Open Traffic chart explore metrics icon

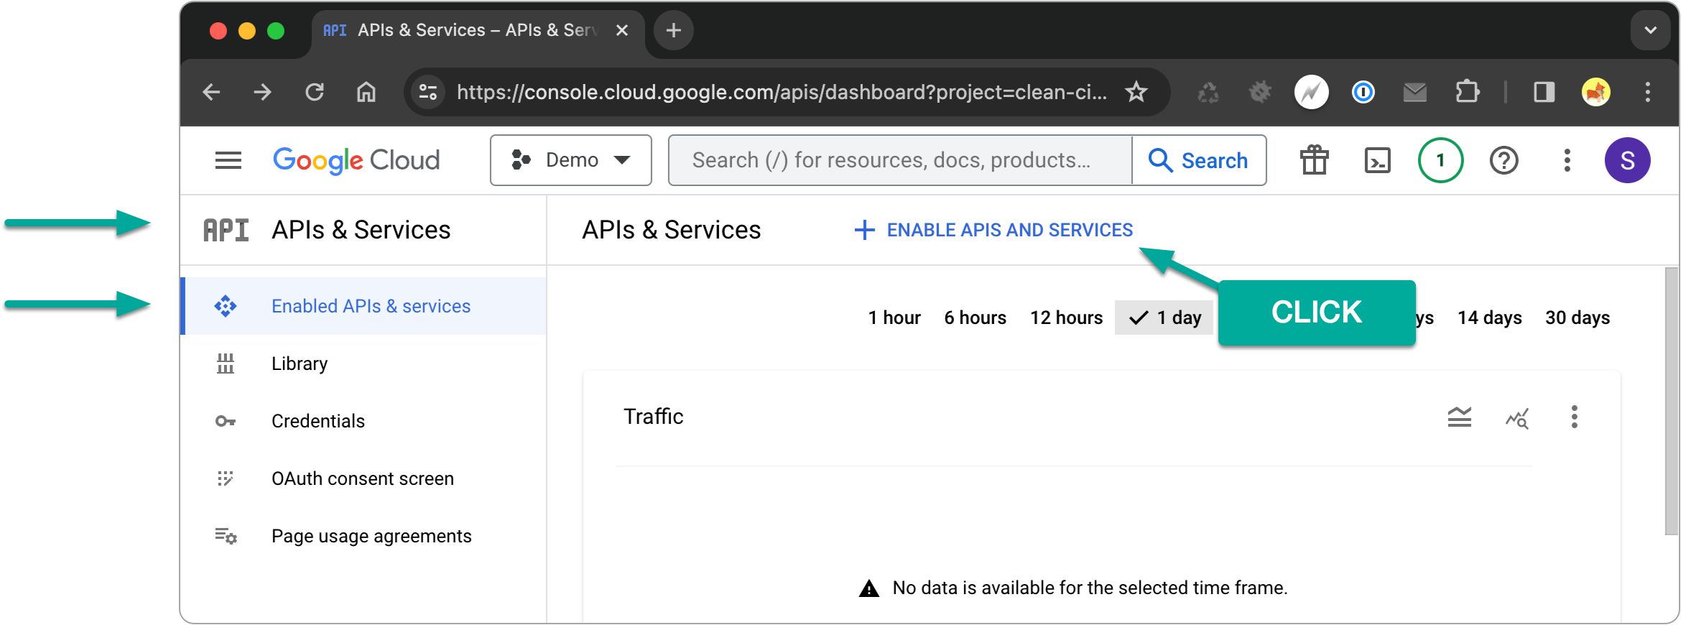pyautogui.click(x=1517, y=417)
